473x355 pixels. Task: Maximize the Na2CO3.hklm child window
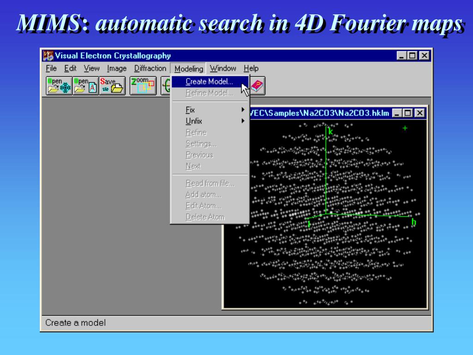pyautogui.click(x=407, y=113)
